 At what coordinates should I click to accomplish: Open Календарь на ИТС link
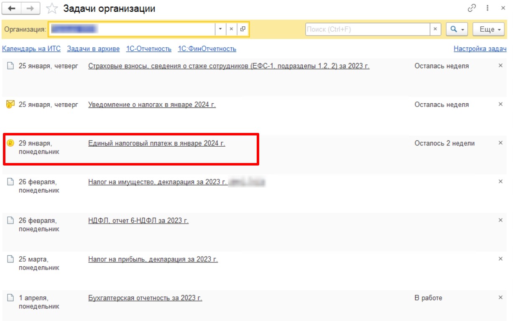tap(31, 49)
